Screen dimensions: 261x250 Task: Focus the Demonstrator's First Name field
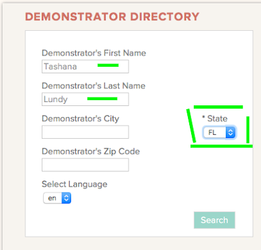[85, 67]
